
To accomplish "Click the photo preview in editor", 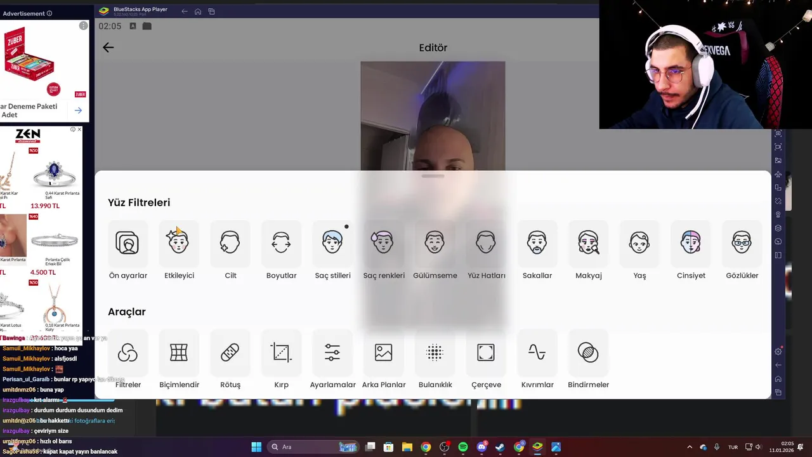I will pos(433,116).
